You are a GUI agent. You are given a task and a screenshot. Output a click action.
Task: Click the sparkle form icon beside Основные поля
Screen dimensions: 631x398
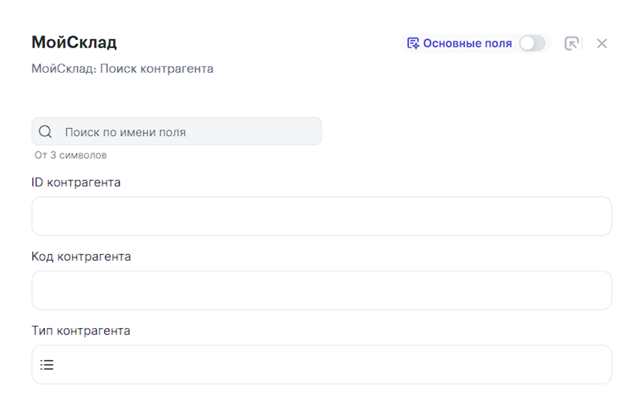point(413,43)
